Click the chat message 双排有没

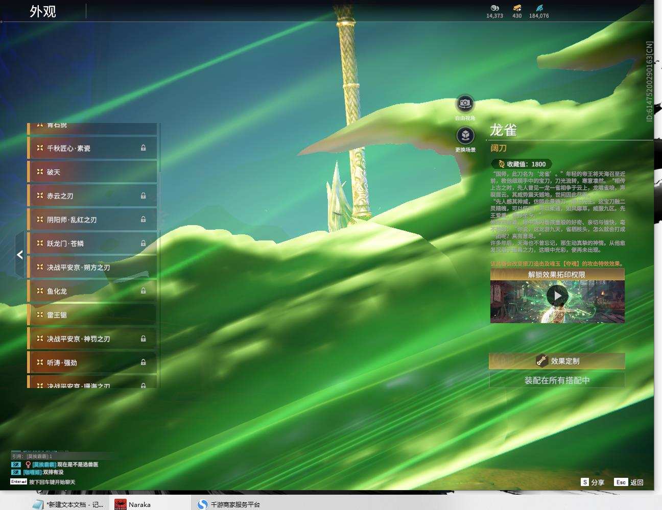pyautogui.click(x=54, y=472)
